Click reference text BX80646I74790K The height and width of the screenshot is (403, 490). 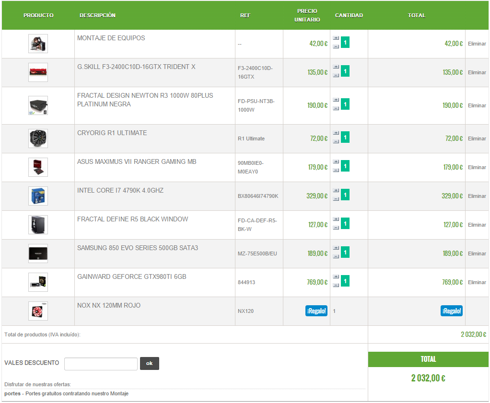tap(258, 196)
